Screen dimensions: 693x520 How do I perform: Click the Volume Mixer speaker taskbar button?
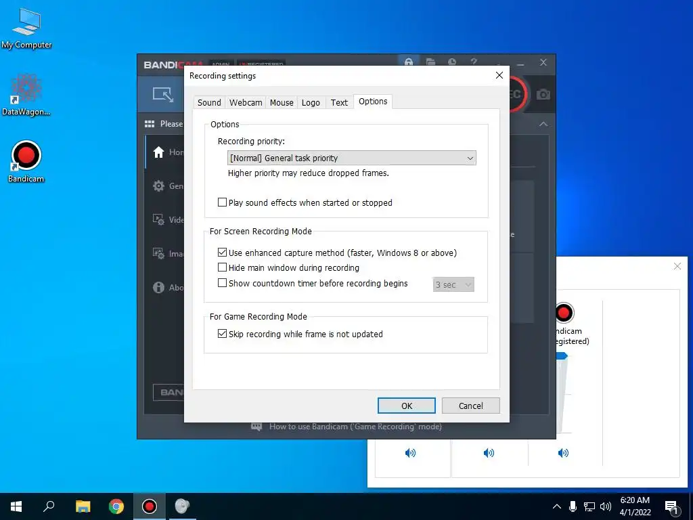(x=181, y=506)
